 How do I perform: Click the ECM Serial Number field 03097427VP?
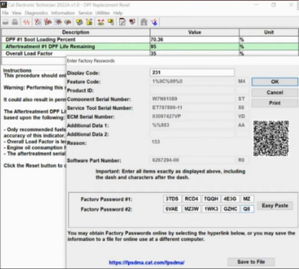pyautogui.click(x=192, y=116)
